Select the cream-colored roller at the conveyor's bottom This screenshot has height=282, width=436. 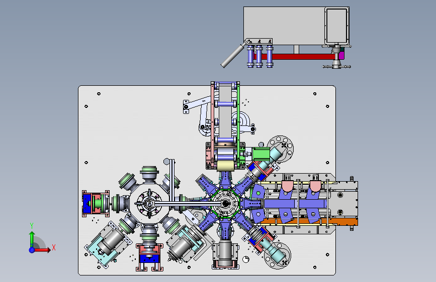click(225, 166)
